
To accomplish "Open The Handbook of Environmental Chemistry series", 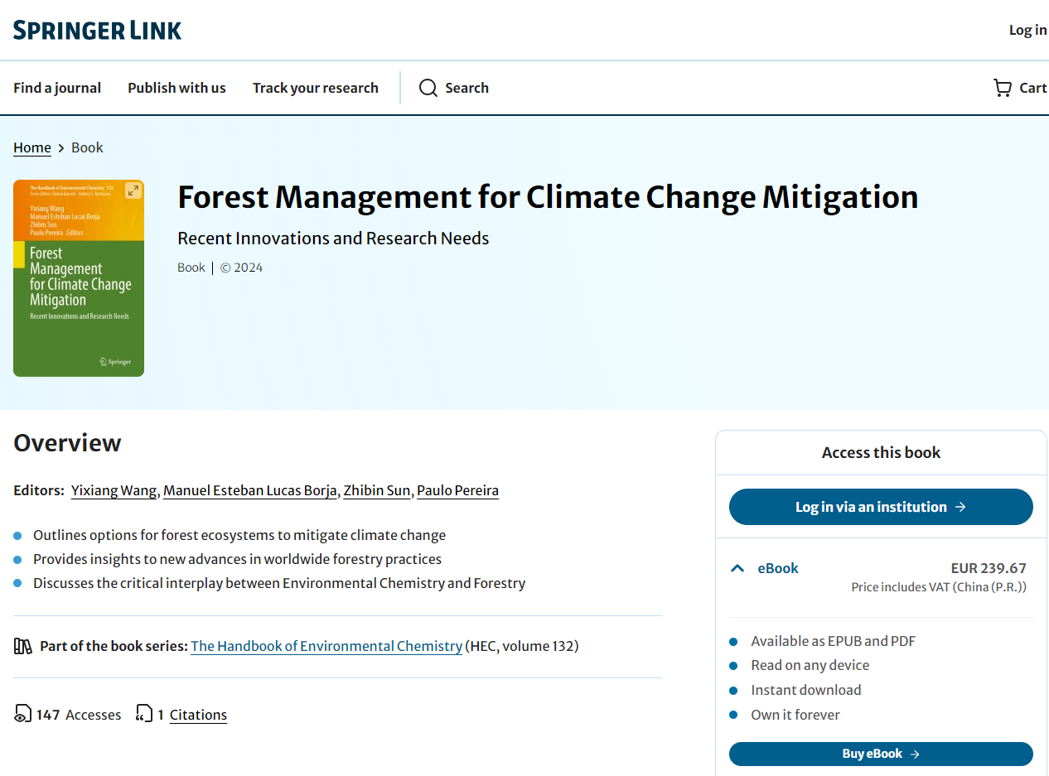I will pyautogui.click(x=326, y=646).
